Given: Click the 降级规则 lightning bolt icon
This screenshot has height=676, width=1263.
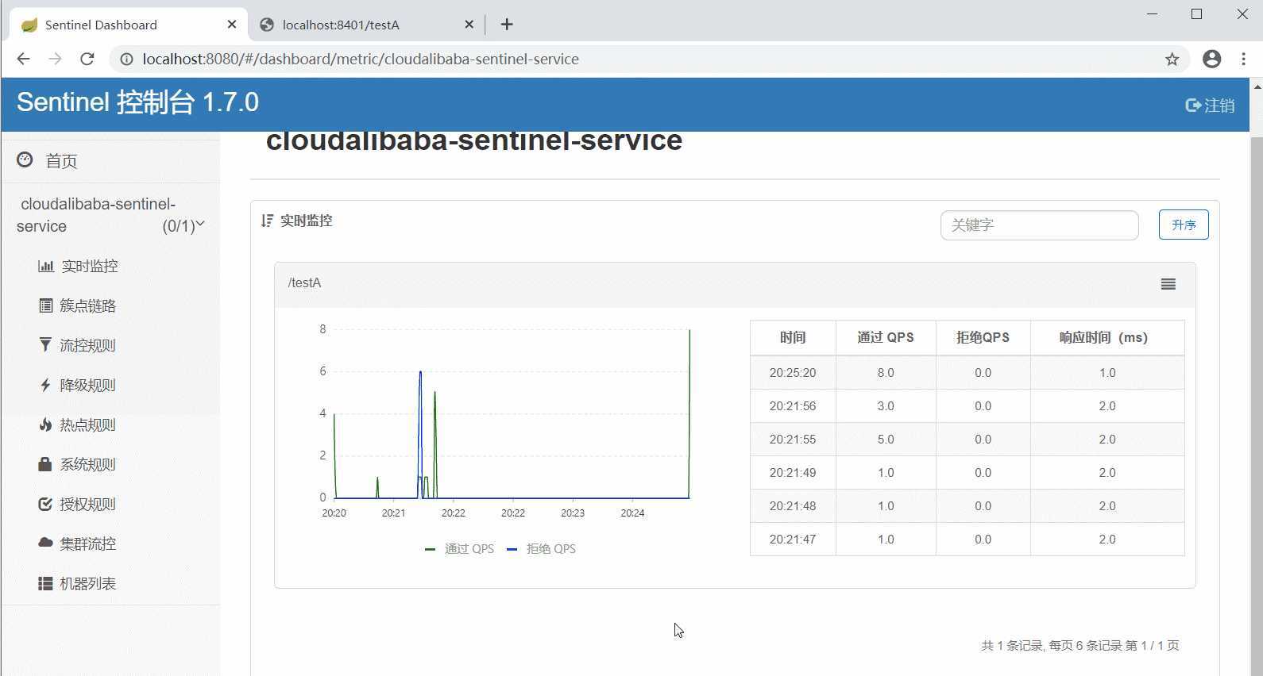Looking at the screenshot, I should [x=46, y=385].
